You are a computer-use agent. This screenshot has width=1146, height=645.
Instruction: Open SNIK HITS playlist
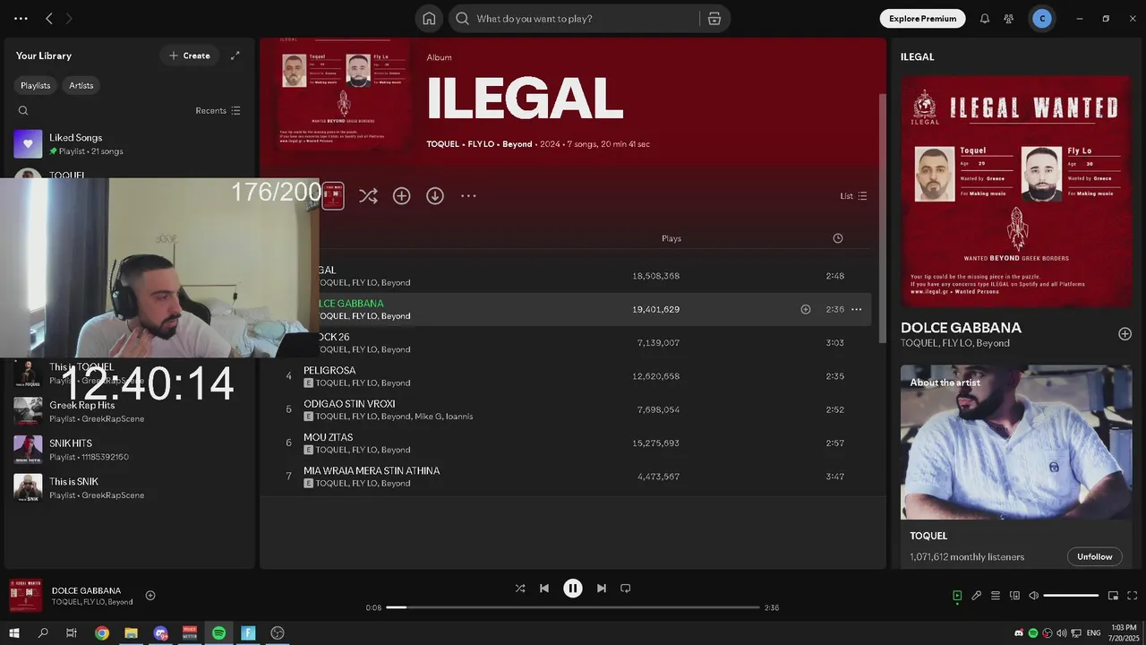coord(130,450)
